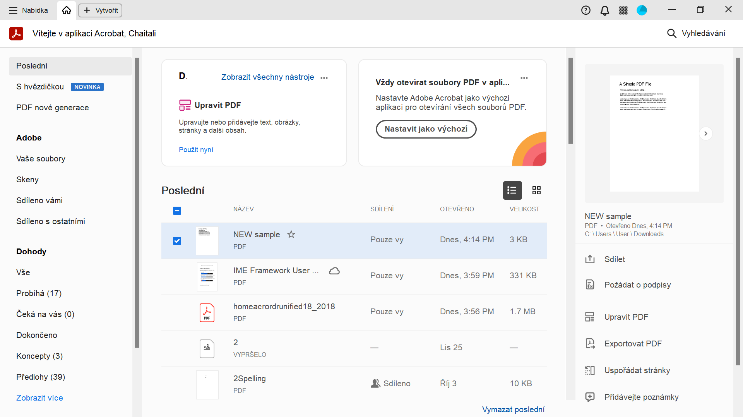This screenshot has width=743, height=418.
Task: Expand sidebar with Zobrazit více
Action: pos(39,398)
